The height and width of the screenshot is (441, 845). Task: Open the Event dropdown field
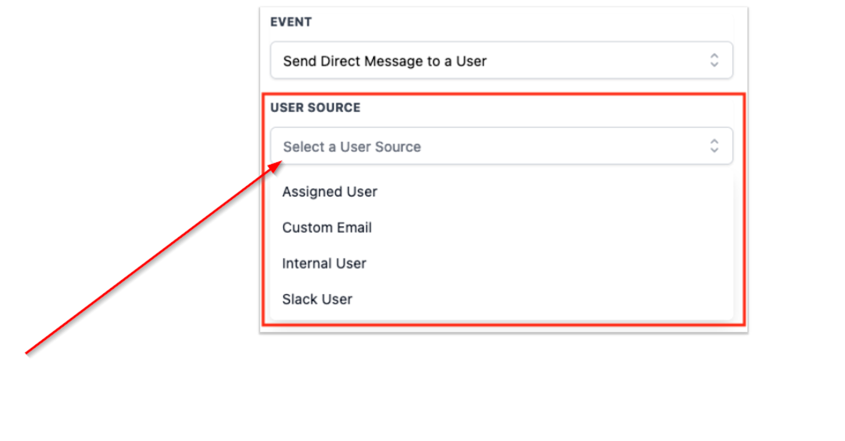[x=502, y=60]
